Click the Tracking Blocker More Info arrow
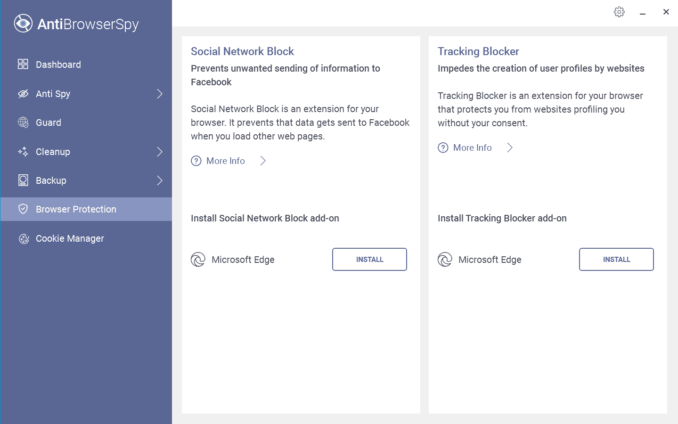 point(509,148)
